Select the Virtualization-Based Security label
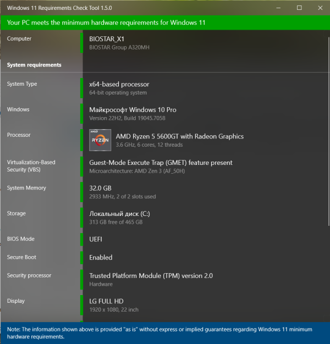 pos(31,166)
